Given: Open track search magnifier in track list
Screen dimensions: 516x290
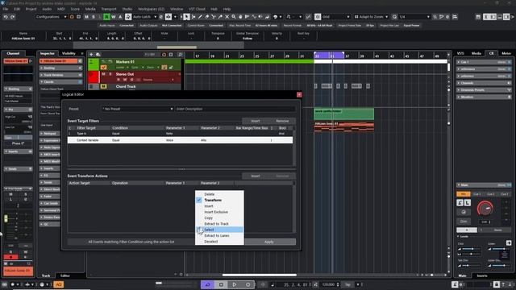Looking at the screenshot, I should coord(180,54).
